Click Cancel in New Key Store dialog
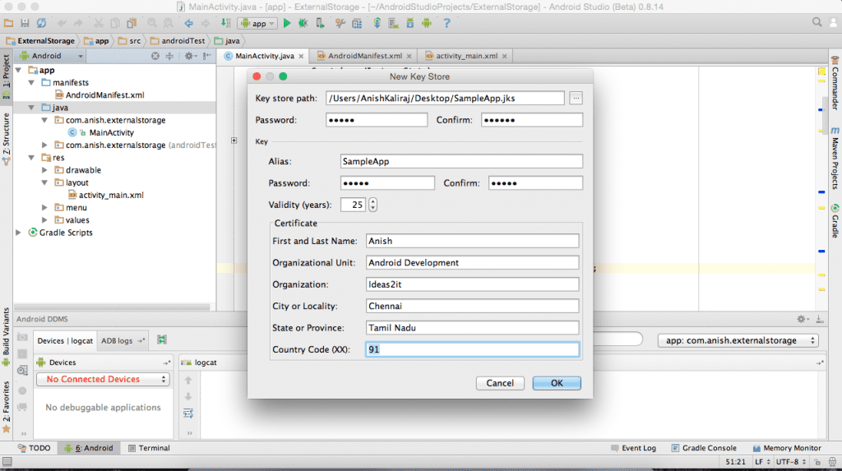The height and width of the screenshot is (471, 842). tap(500, 383)
